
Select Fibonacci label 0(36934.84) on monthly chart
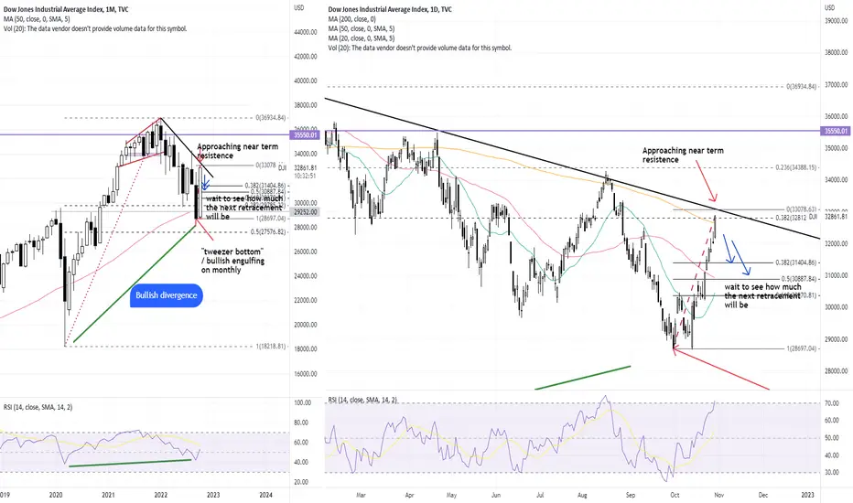click(x=270, y=117)
